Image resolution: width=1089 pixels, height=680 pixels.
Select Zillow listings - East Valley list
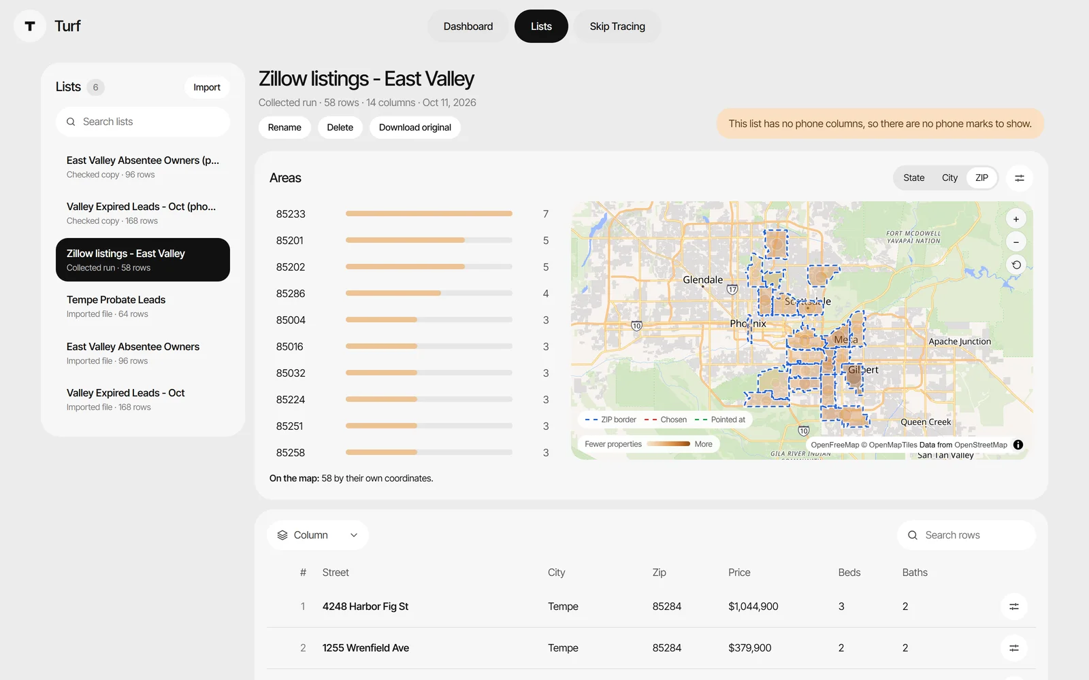(143, 260)
